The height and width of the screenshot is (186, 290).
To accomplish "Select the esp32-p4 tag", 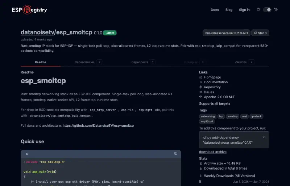I will click(207, 121).
